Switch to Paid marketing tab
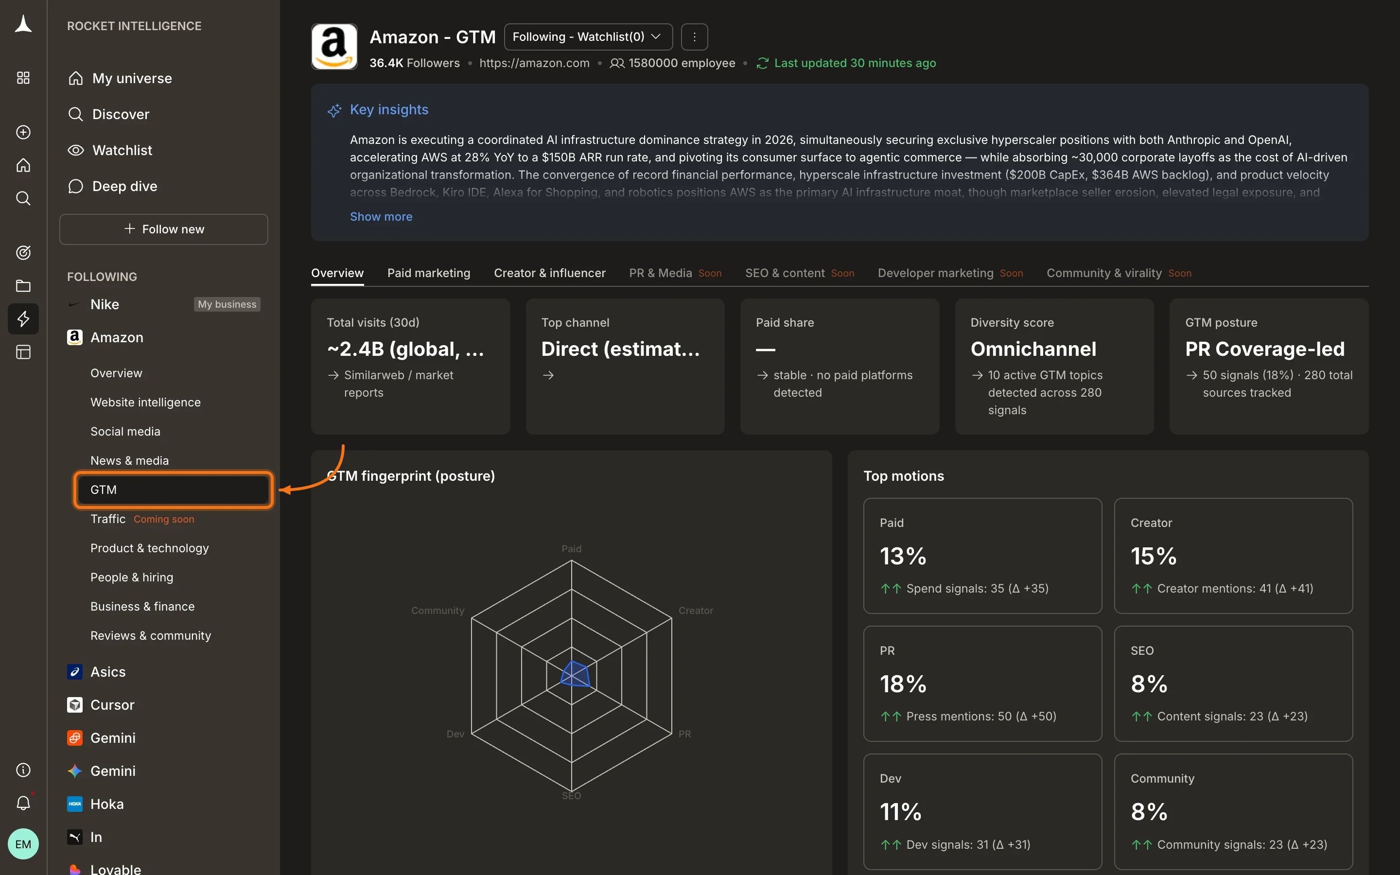Image resolution: width=1400 pixels, height=875 pixels. click(429, 273)
